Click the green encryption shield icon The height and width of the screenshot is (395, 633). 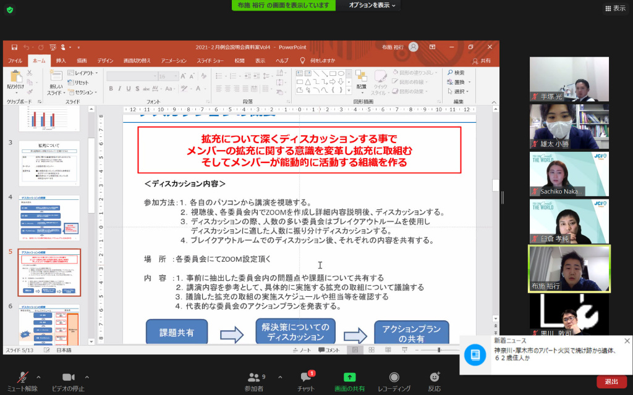(10, 10)
